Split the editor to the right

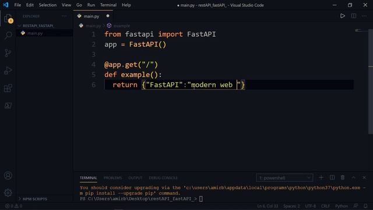pos(354,16)
